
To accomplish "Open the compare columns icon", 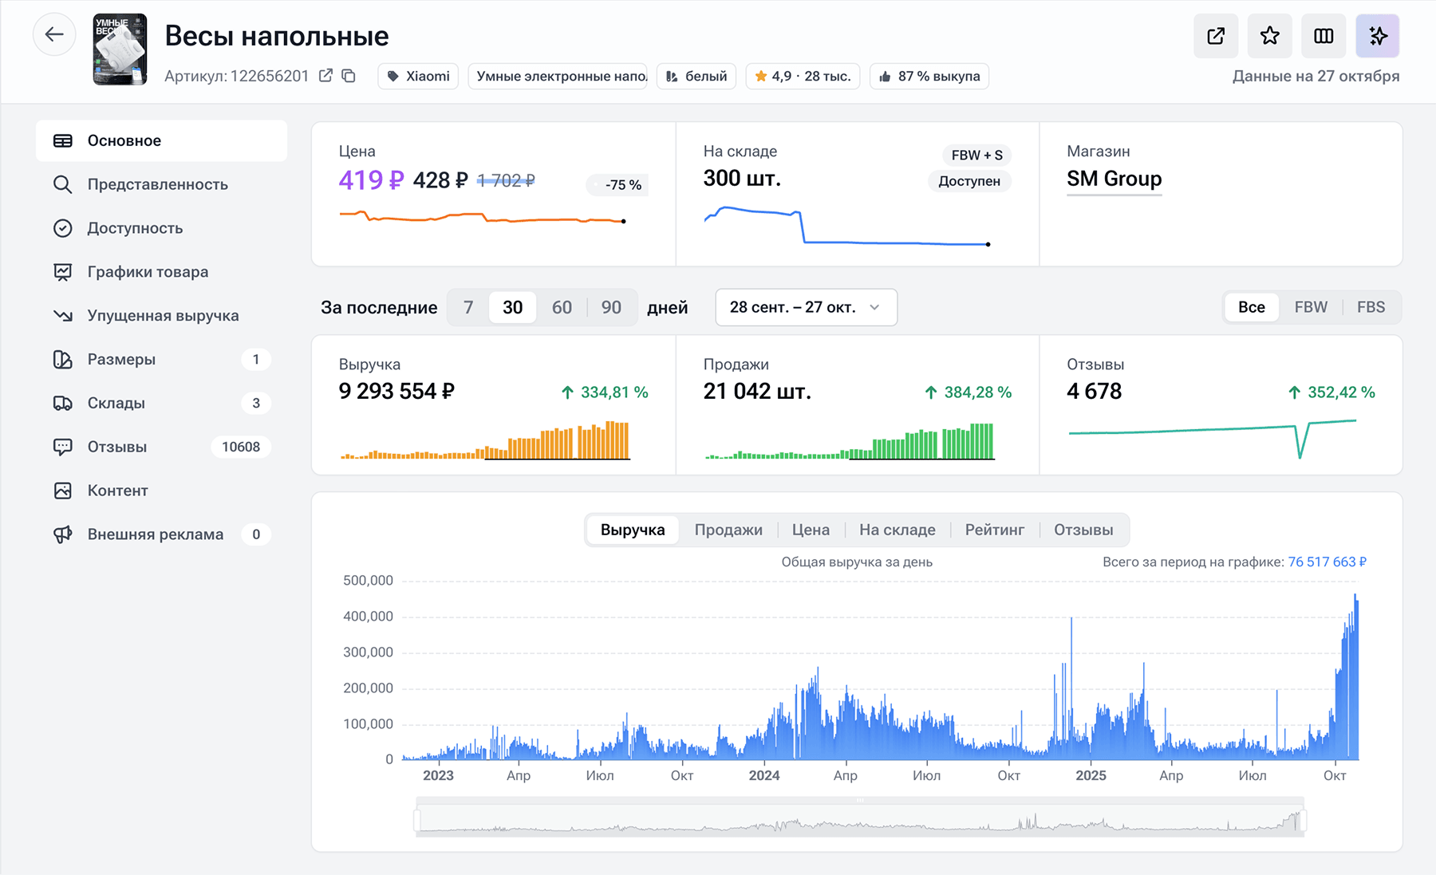I will tap(1324, 36).
